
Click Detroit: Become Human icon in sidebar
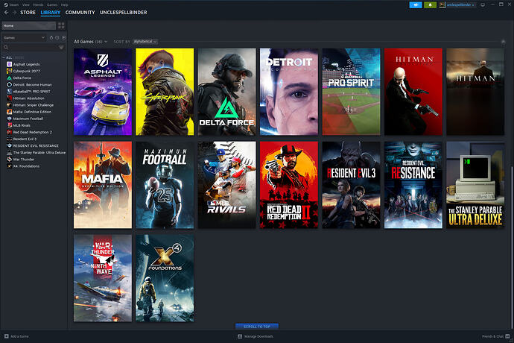pyautogui.click(x=10, y=85)
